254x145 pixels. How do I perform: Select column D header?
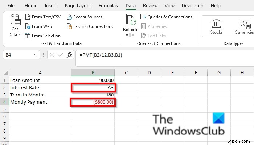click(149, 73)
